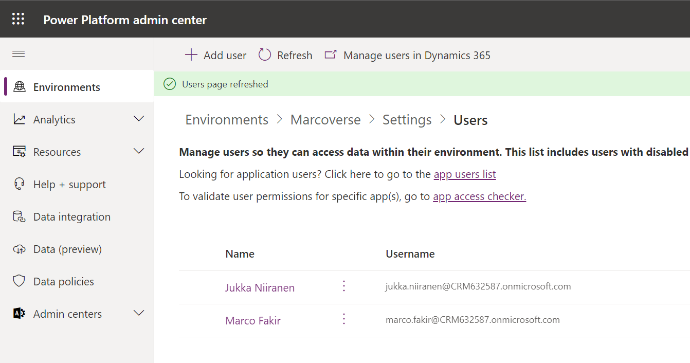Viewport: 690px width, 363px height.
Task: Open user Jukka Niiranen
Action: (x=260, y=288)
